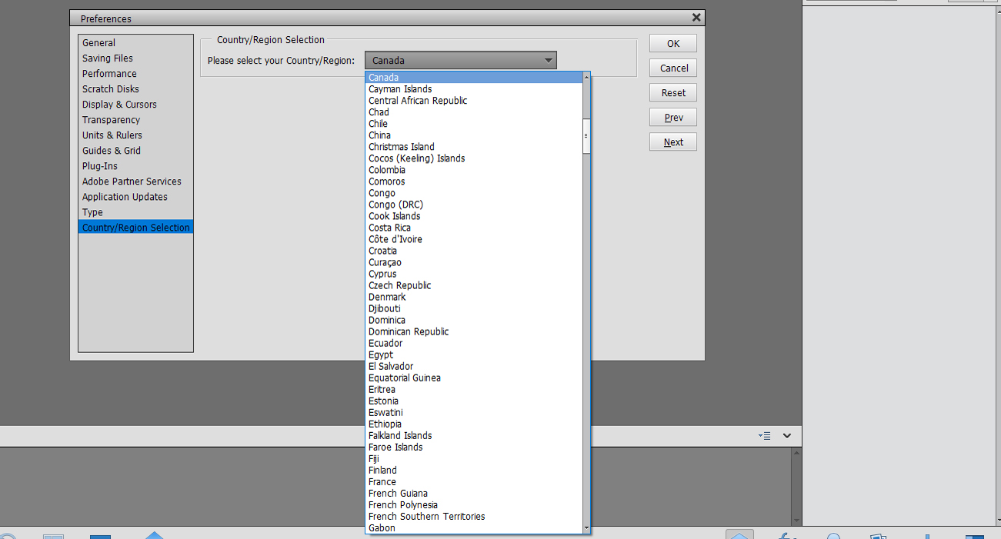1001x539 pixels.
Task: Open the photo bin panel options menu icon
Action: click(764, 435)
